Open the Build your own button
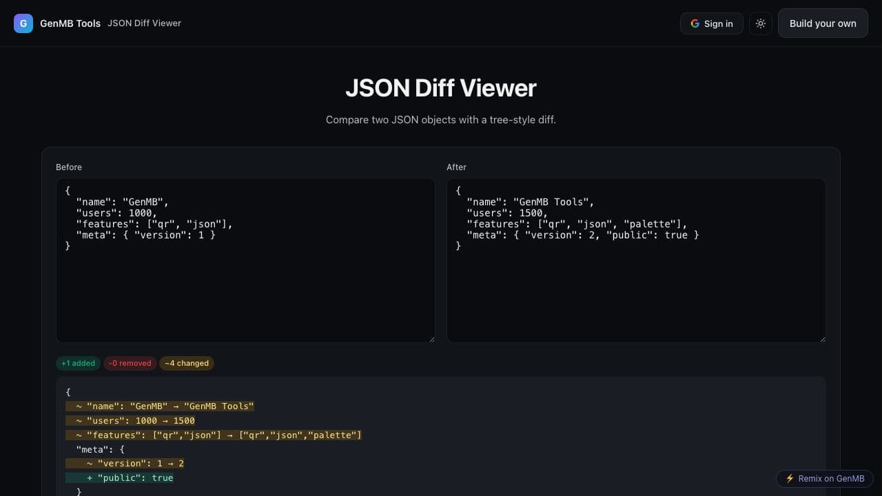882x496 pixels. tap(823, 23)
